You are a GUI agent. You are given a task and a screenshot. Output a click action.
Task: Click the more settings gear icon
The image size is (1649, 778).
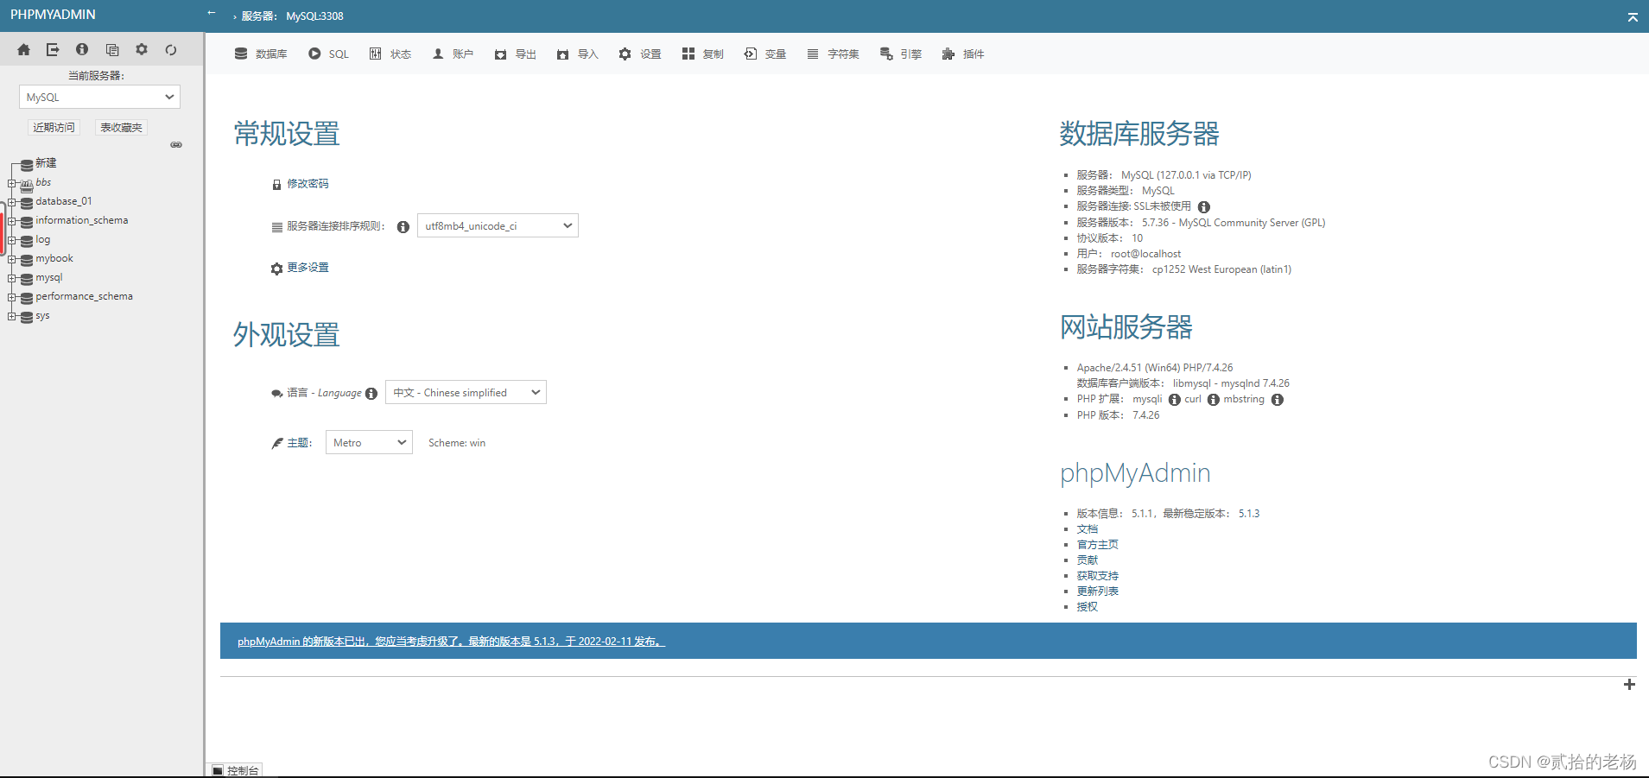pos(276,269)
